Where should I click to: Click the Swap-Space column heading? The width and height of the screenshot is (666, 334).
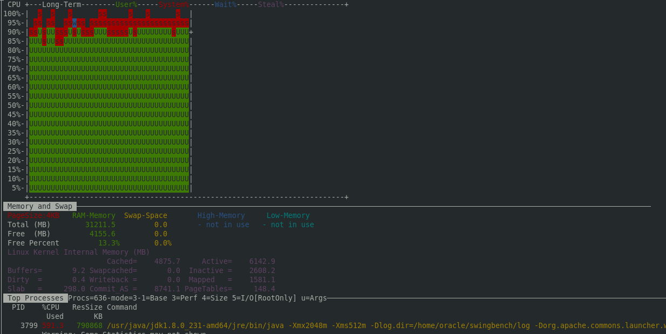pos(146,215)
